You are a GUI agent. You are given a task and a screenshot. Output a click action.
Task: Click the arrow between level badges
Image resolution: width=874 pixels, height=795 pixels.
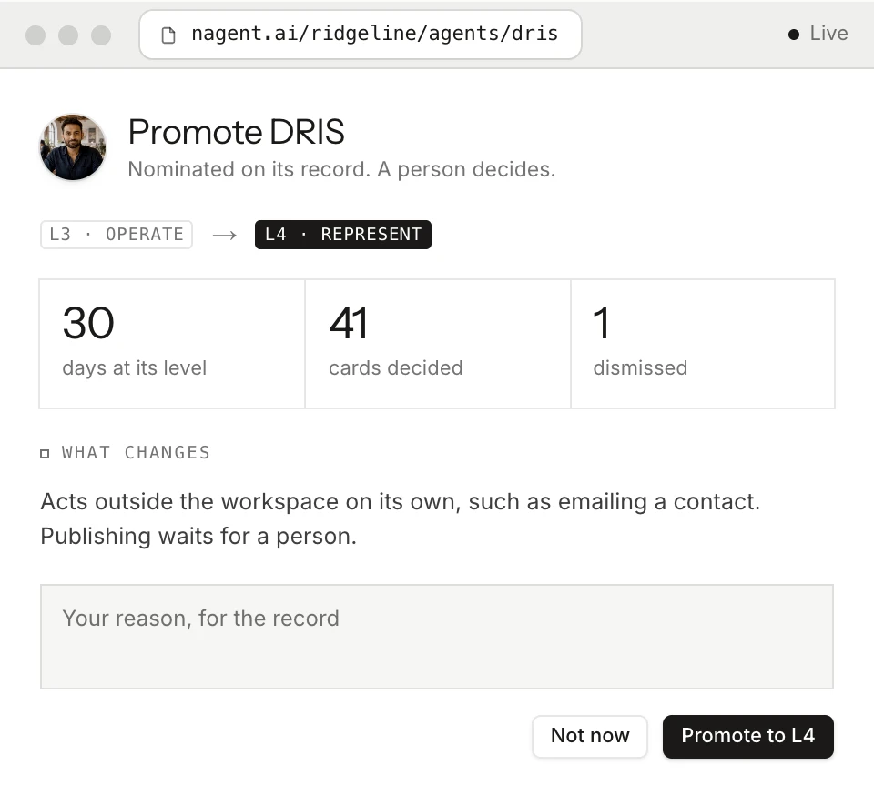click(225, 236)
